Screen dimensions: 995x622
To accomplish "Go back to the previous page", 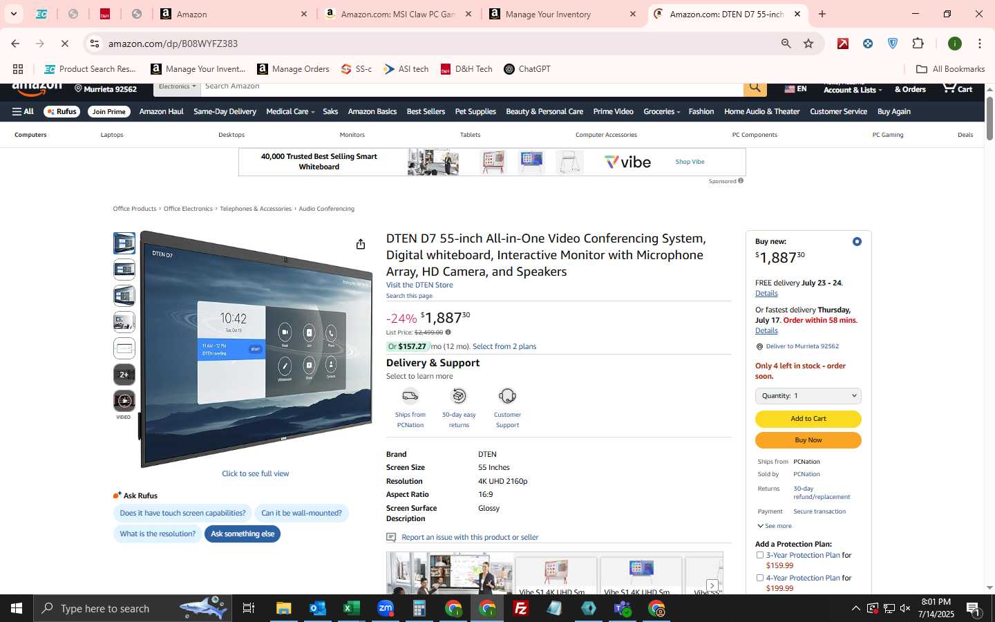I will click(x=15, y=44).
